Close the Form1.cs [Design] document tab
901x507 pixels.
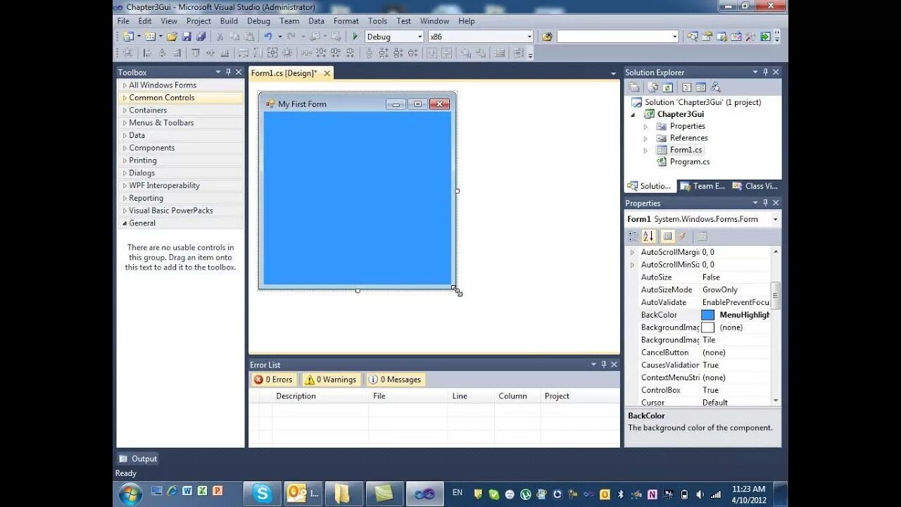coord(327,73)
